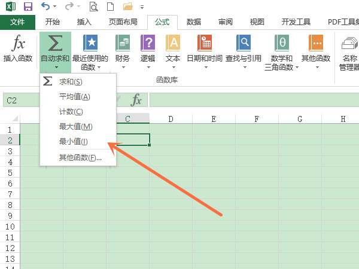Open the File (文件) tab
Screen dimensions: 359x269
click(17, 22)
